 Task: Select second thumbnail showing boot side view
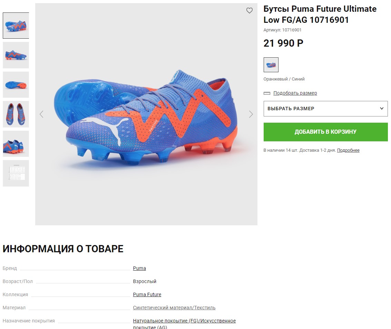[16, 55]
